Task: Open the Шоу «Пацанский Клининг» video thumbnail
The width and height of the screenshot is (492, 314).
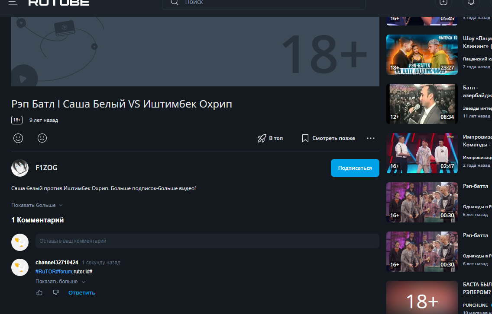Action: (x=422, y=54)
